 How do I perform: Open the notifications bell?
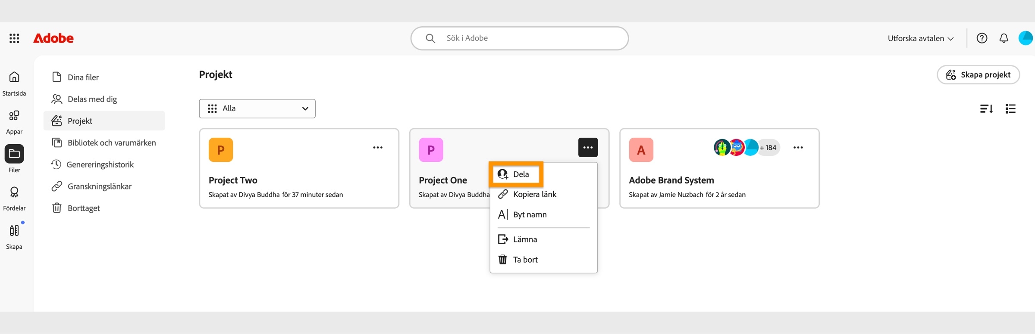point(1004,38)
